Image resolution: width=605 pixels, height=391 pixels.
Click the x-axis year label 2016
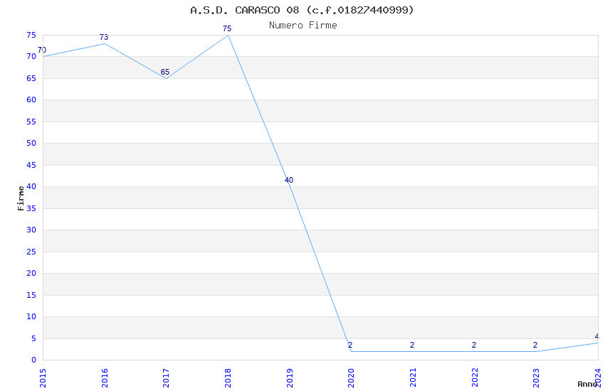pos(105,378)
